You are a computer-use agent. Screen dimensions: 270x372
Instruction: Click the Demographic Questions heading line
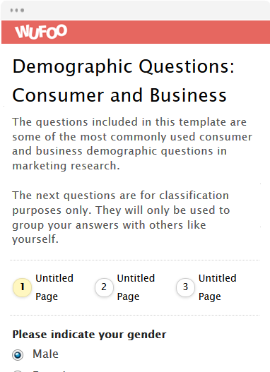coord(123,66)
